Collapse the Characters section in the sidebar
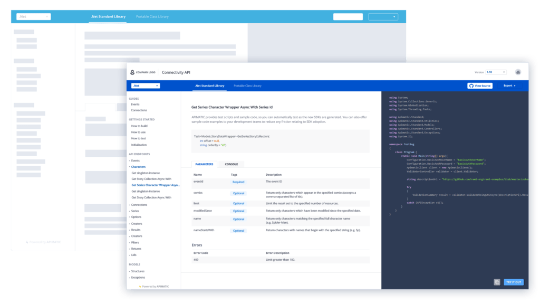The height and width of the screenshot is (304, 540). click(x=139, y=167)
